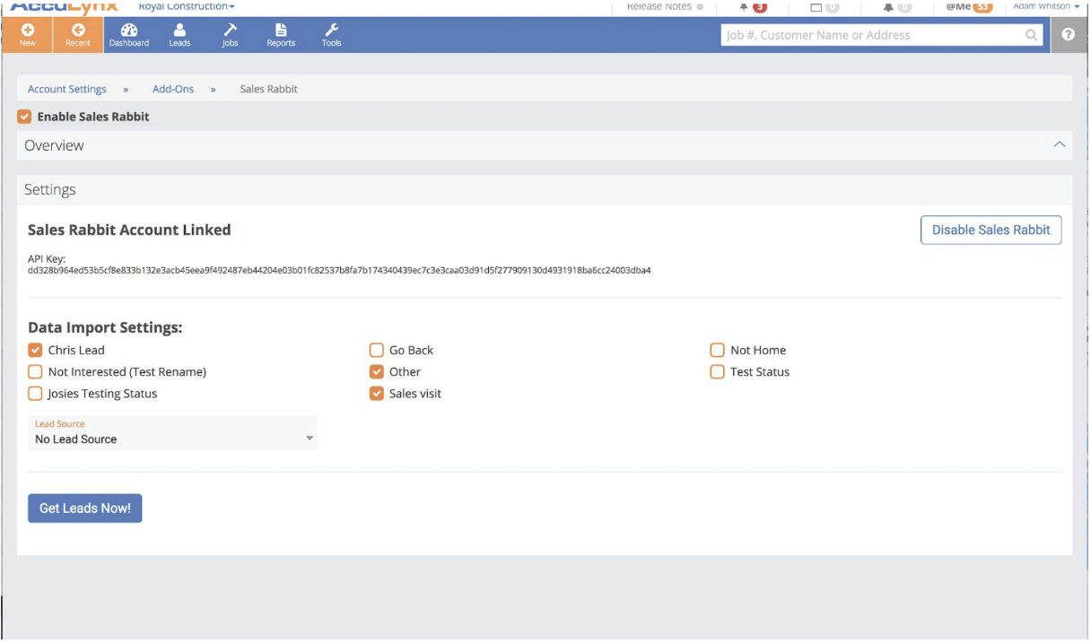
Task: Click the New plus icon
Action: pos(27,30)
